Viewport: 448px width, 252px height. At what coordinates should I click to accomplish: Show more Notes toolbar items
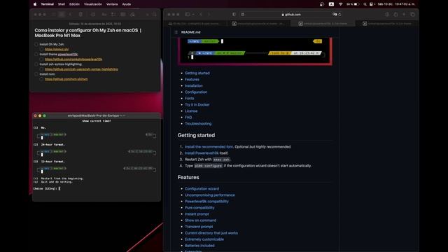point(148,14)
